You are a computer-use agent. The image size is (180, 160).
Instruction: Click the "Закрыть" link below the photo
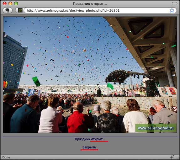(89, 147)
